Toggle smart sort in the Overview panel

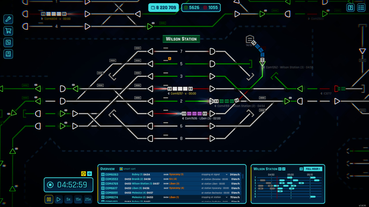[x=121, y=169]
